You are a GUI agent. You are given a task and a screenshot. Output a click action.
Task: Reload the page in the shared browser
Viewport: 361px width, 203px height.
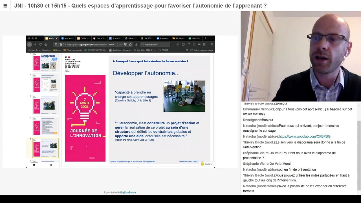click(x=40, y=44)
